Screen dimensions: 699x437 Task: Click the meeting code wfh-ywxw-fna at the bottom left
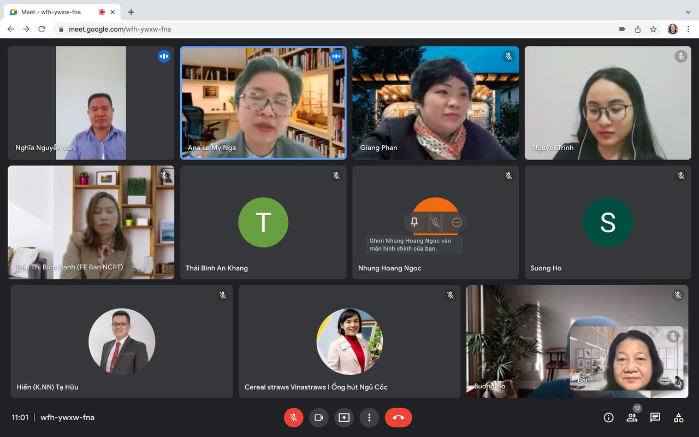68,417
